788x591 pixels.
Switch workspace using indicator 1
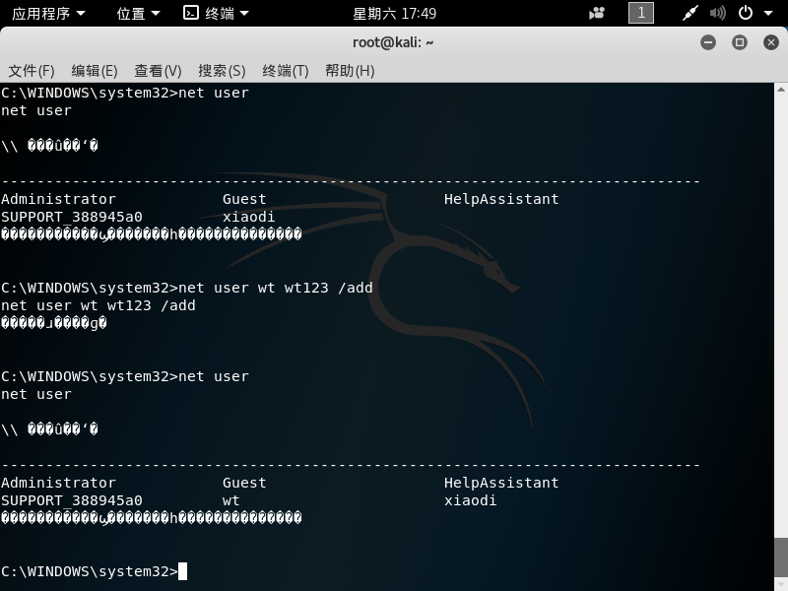click(641, 13)
